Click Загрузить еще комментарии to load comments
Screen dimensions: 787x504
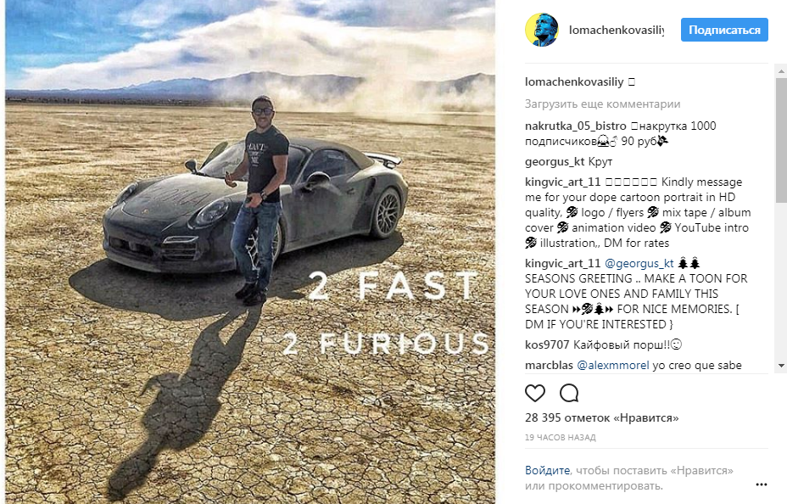coord(602,104)
